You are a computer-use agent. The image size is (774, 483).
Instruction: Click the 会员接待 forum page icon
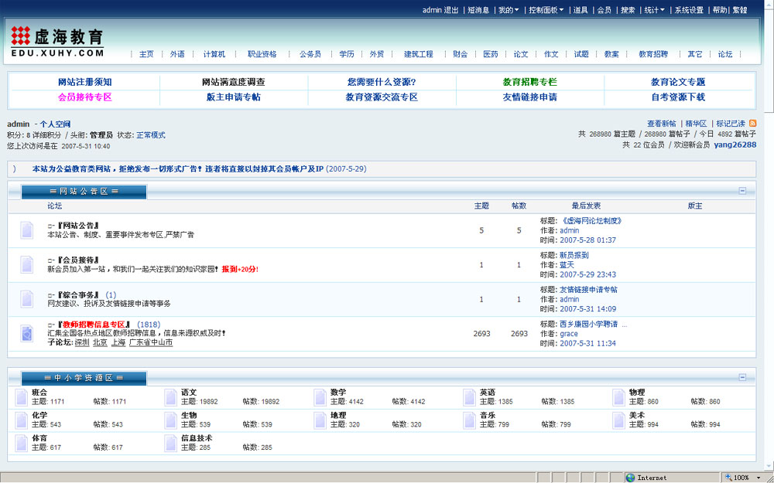click(27, 264)
